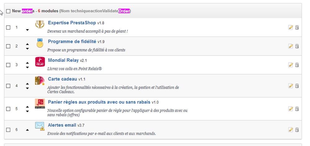Move Panier règles module up
Screen dimensions: 310x146
(27, 107)
